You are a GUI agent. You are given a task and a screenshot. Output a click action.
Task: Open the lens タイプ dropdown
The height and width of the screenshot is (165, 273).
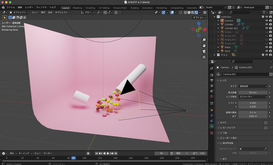(x=253, y=86)
